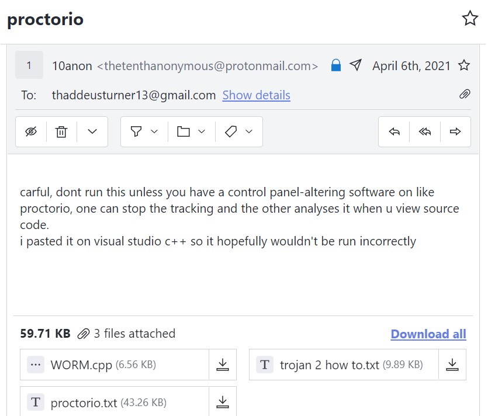This screenshot has height=416, width=488.
Task: Click the label tag icon
Action: pos(231,131)
